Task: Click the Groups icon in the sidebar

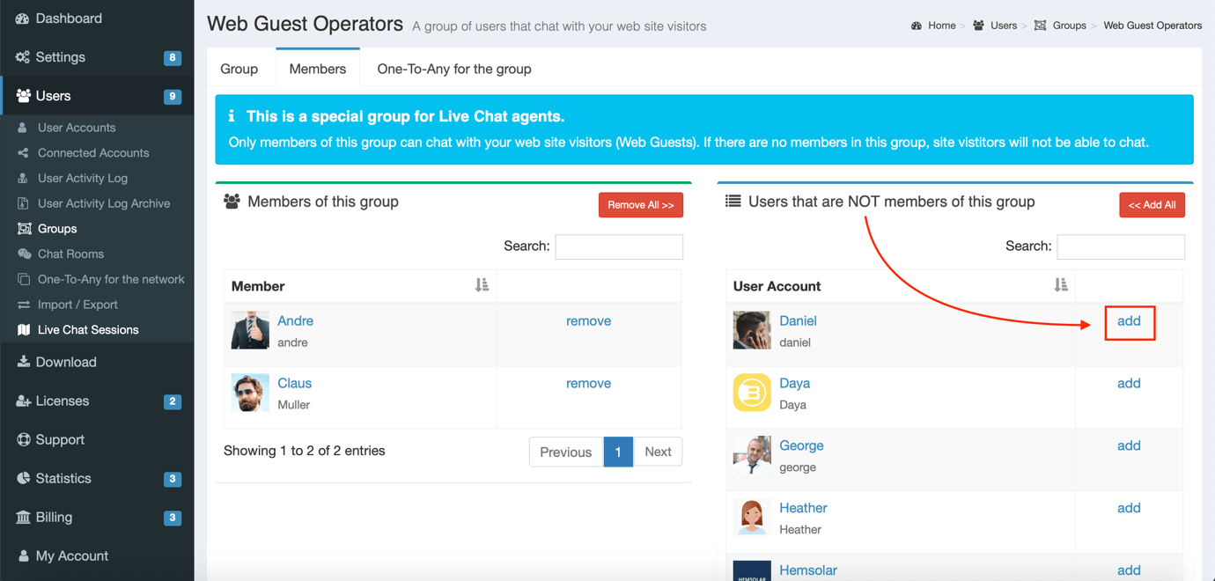Action: (x=24, y=229)
